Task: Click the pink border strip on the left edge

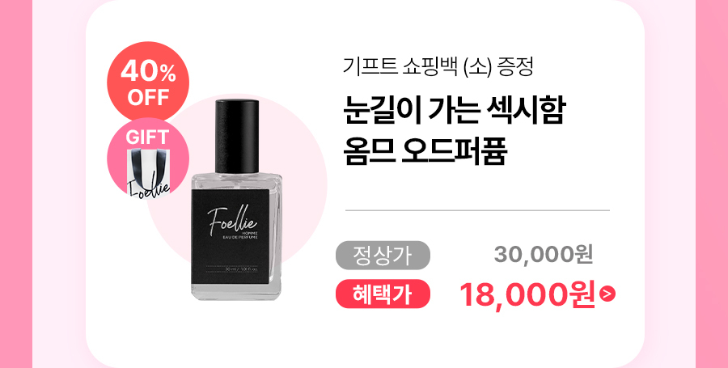Action: (x=16, y=184)
